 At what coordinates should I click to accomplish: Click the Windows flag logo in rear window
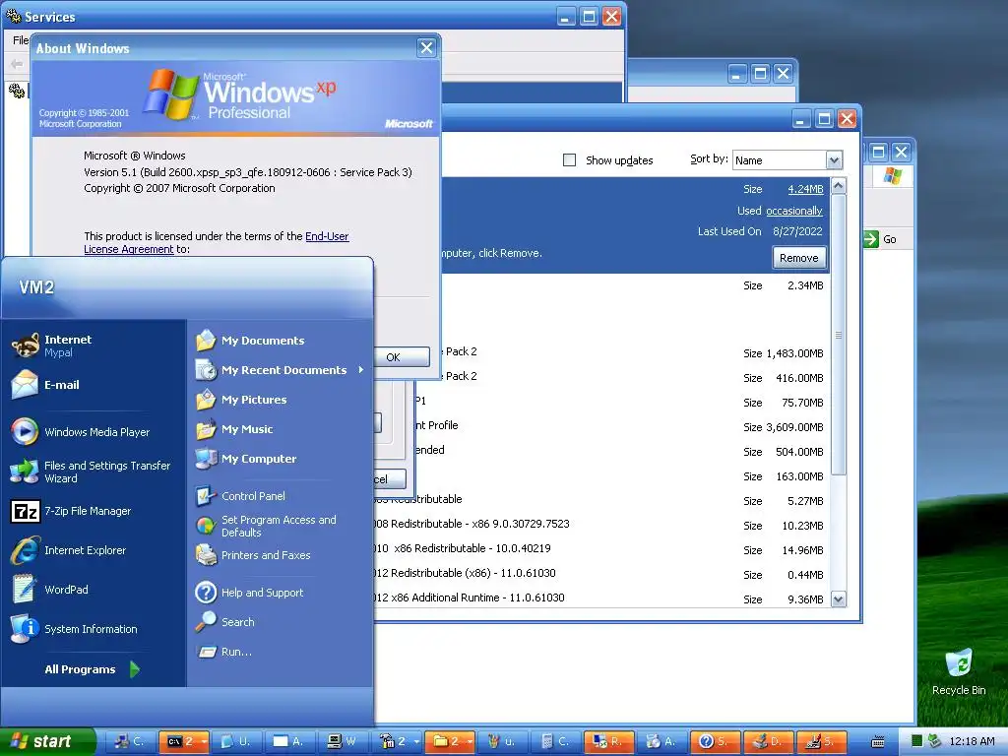pyautogui.click(x=892, y=175)
